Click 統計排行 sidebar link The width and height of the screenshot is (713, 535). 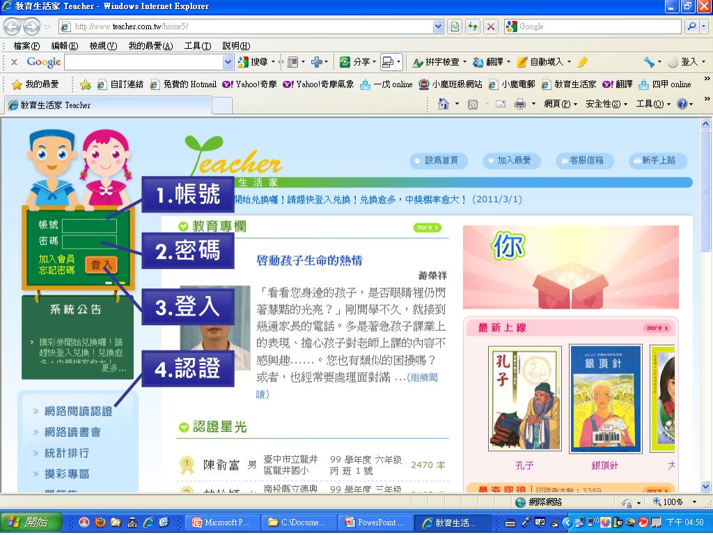pos(66,453)
